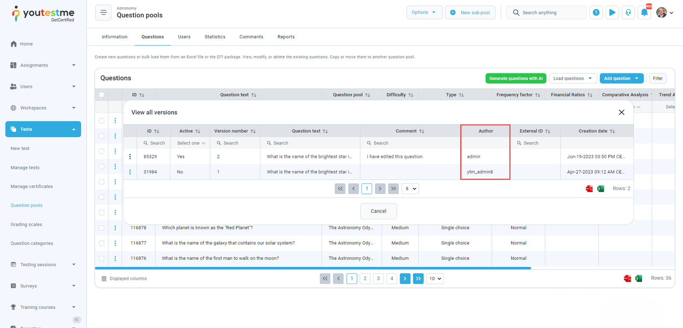The image size is (683, 328).
Task: Expand the Load questions dropdown
Action: [572, 78]
